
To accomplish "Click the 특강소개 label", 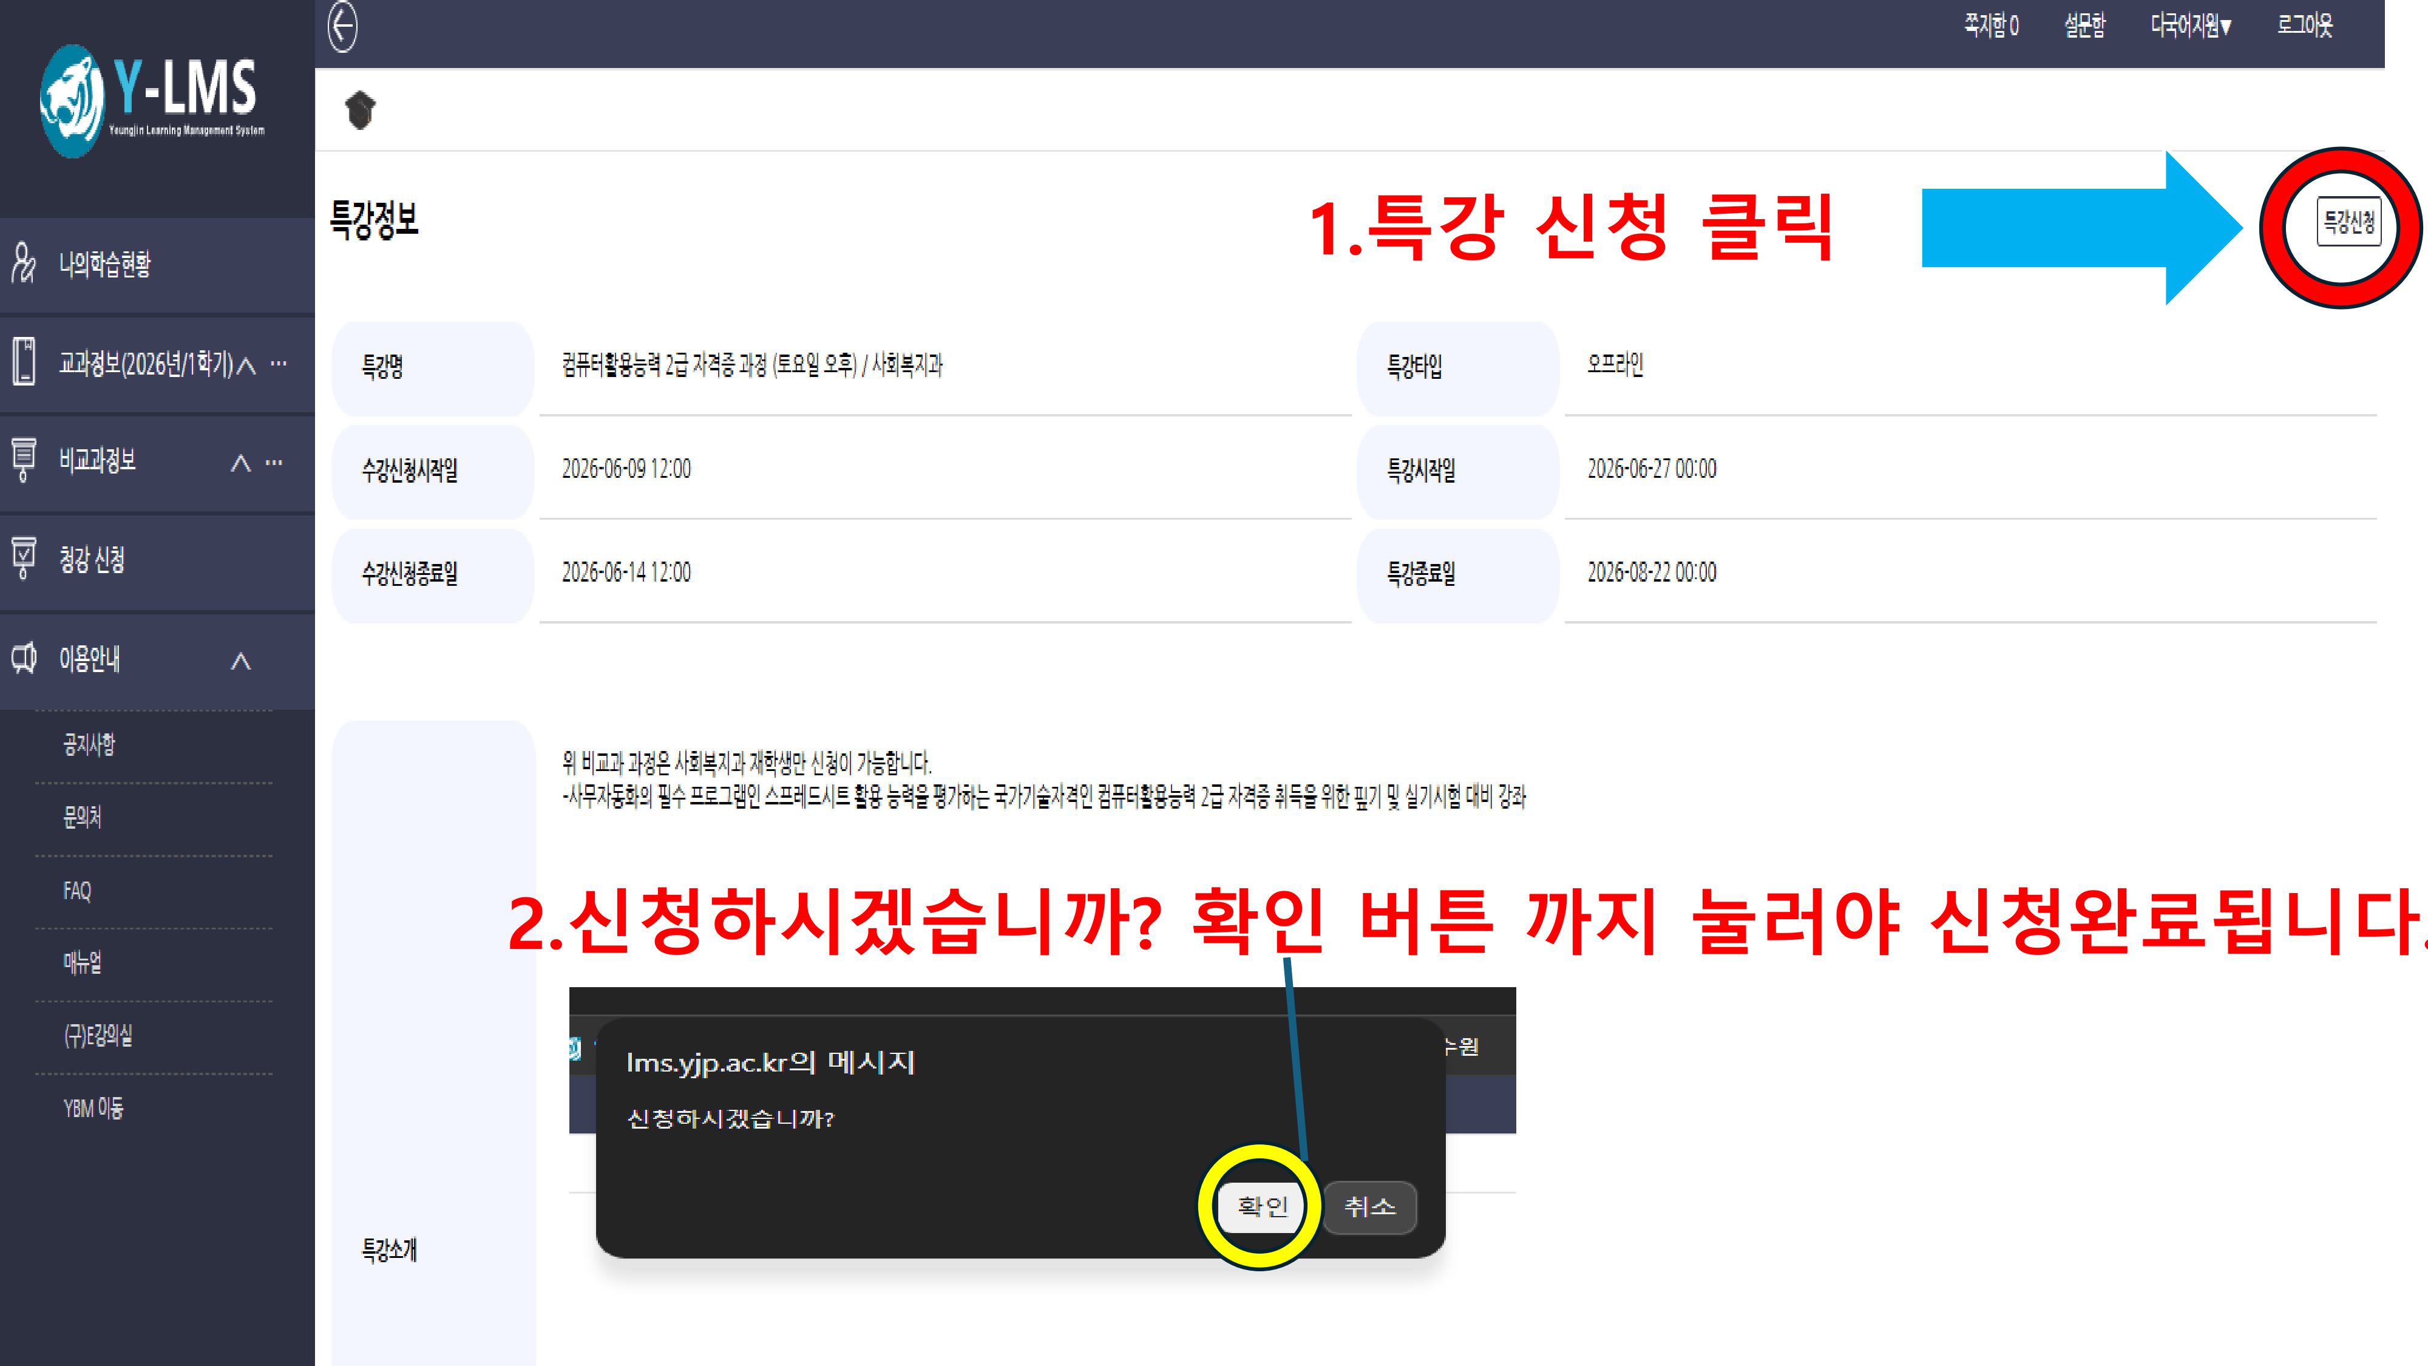I will [389, 1250].
